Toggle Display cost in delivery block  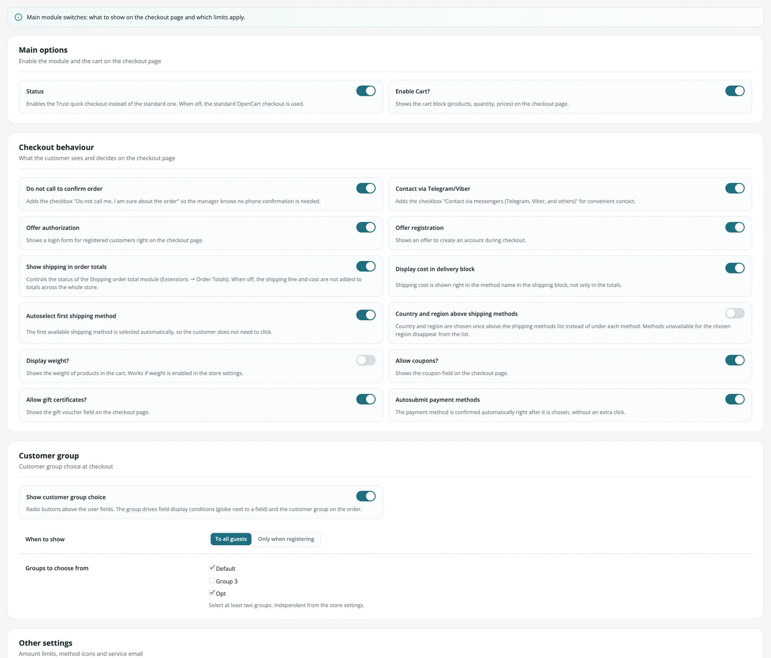point(735,268)
